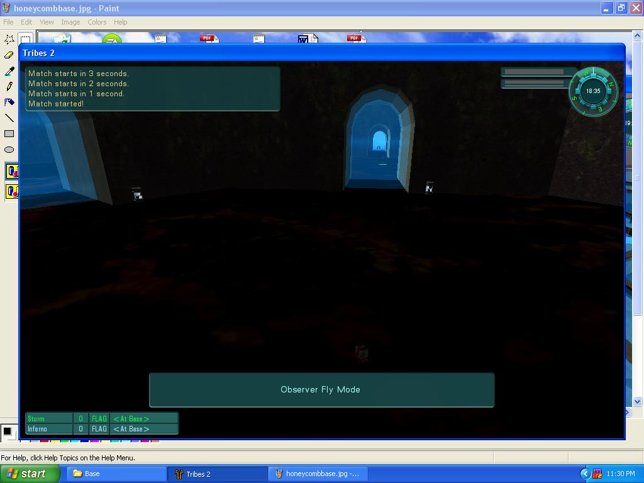Click the 11:30 PM taskbar clock
644x483 pixels.
[621, 474]
